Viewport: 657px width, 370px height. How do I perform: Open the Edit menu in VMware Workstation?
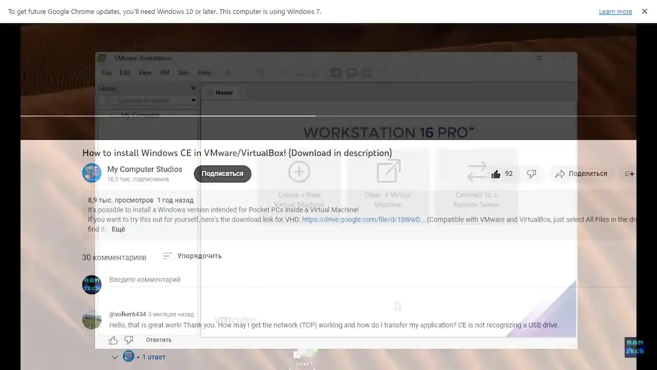[x=125, y=73]
